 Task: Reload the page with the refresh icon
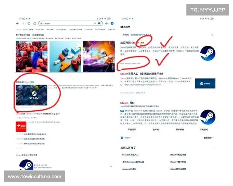click(x=29, y=23)
